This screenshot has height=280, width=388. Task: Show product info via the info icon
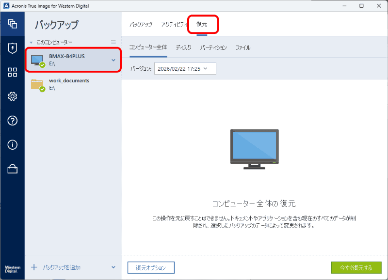click(x=12, y=144)
